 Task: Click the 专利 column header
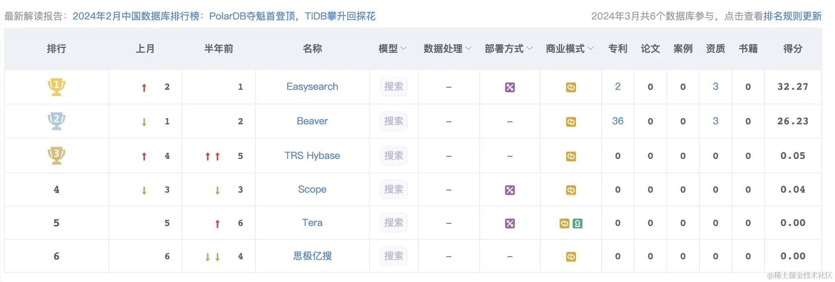618,49
